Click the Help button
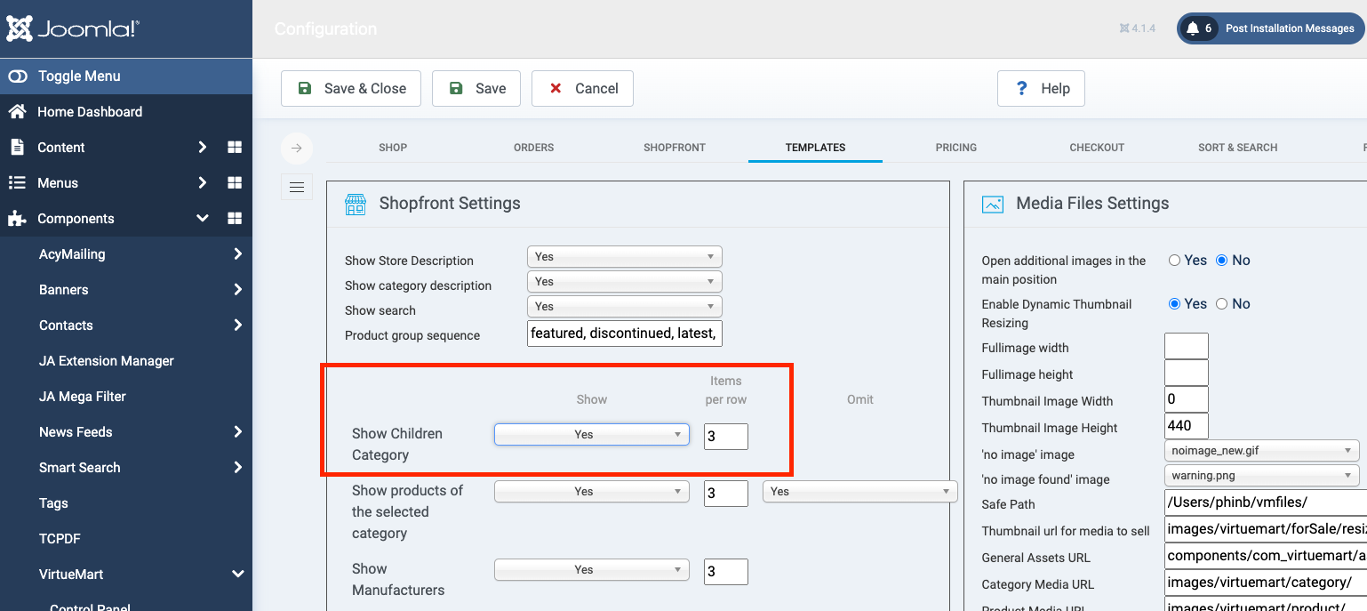Viewport: 1367px width, 611px height. tap(1041, 89)
